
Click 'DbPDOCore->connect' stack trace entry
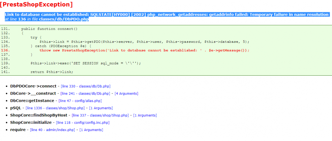point(33,86)
